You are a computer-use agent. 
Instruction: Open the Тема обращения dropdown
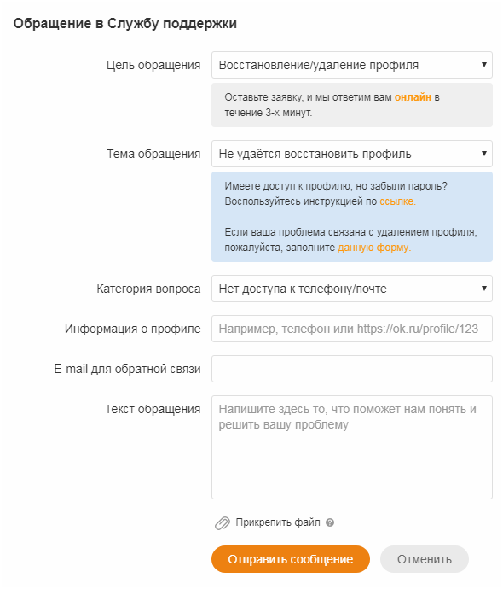(352, 154)
